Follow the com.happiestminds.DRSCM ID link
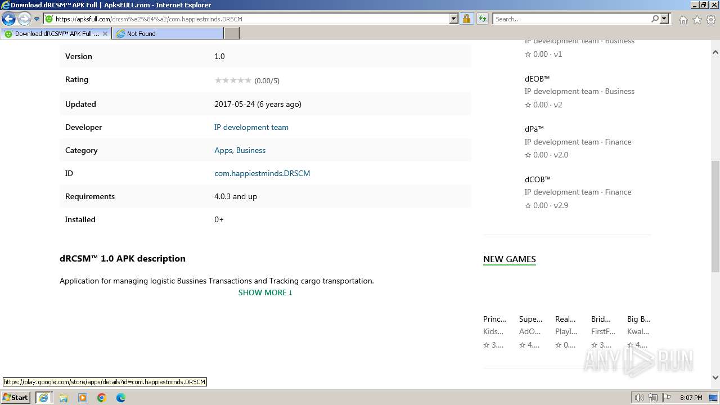Viewport: 720px width, 405px height. [262, 173]
